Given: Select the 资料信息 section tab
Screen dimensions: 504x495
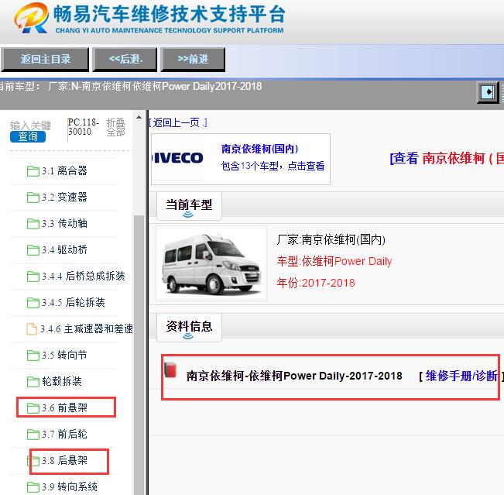Looking at the screenshot, I should coord(189,328).
